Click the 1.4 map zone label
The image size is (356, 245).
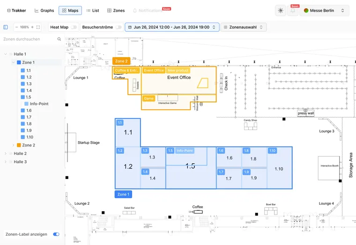point(145,172)
